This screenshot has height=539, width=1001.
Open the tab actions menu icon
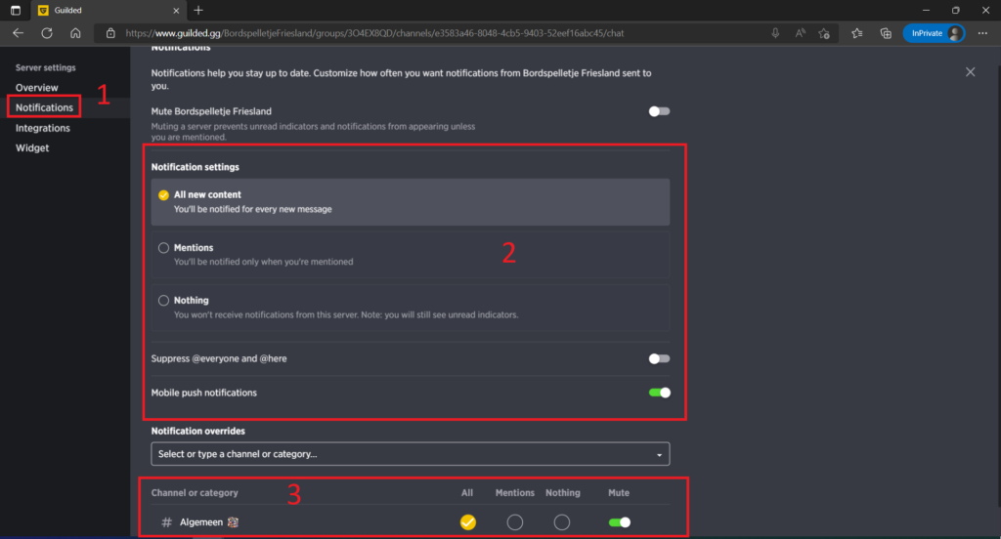pyautogui.click(x=16, y=10)
